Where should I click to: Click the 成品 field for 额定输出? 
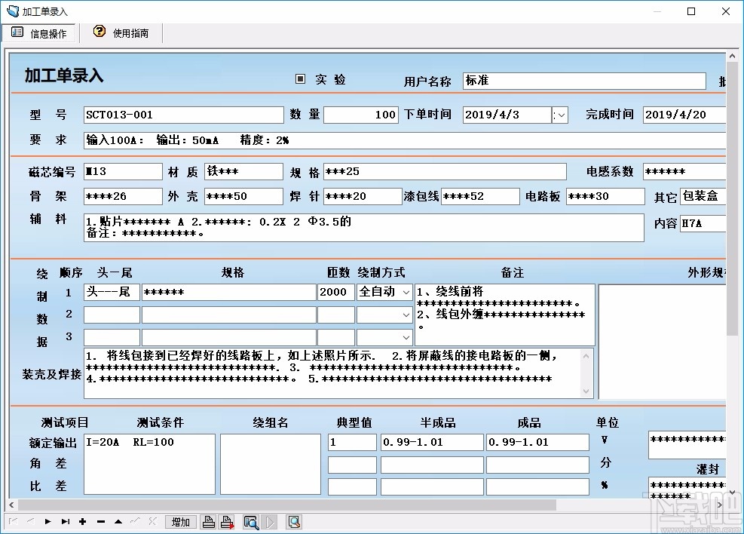[537, 443]
